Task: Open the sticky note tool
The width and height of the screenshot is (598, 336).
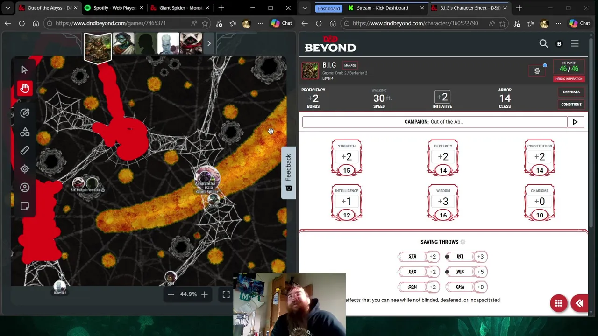Action: point(25,206)
